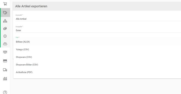Click the payment card icon
The width and height of the screenshot is (181, 94).
pos(5,61)
